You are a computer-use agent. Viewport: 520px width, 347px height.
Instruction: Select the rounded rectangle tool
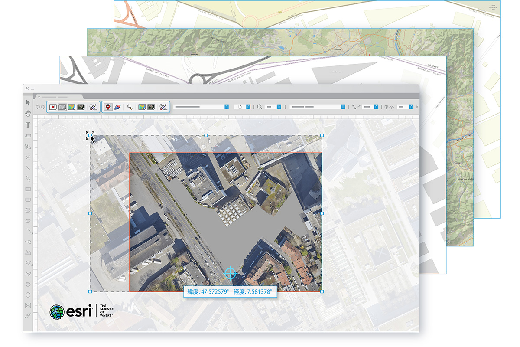28,200
